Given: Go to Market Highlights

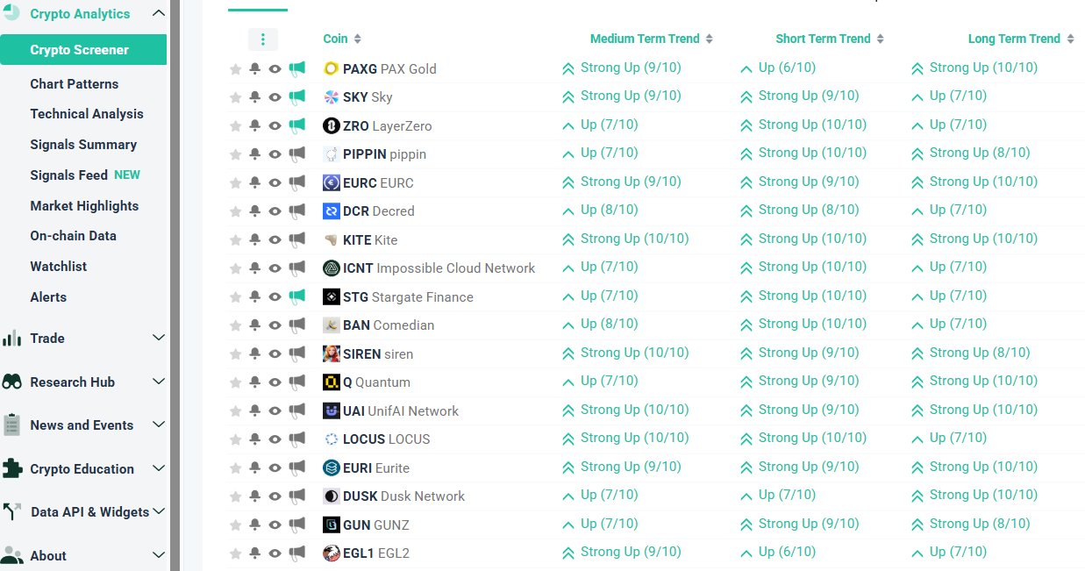Looking at the screenshot, I should pyautogui.click(x=84, y=205).
